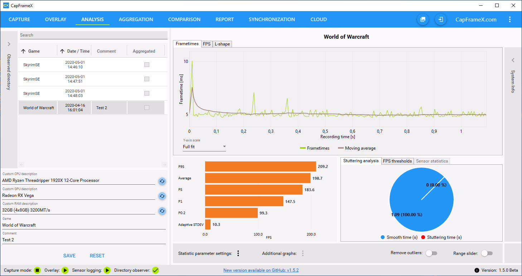Select the FPS thresholds tab
This screenshot has height=276, width=522.
coord(397,161)
